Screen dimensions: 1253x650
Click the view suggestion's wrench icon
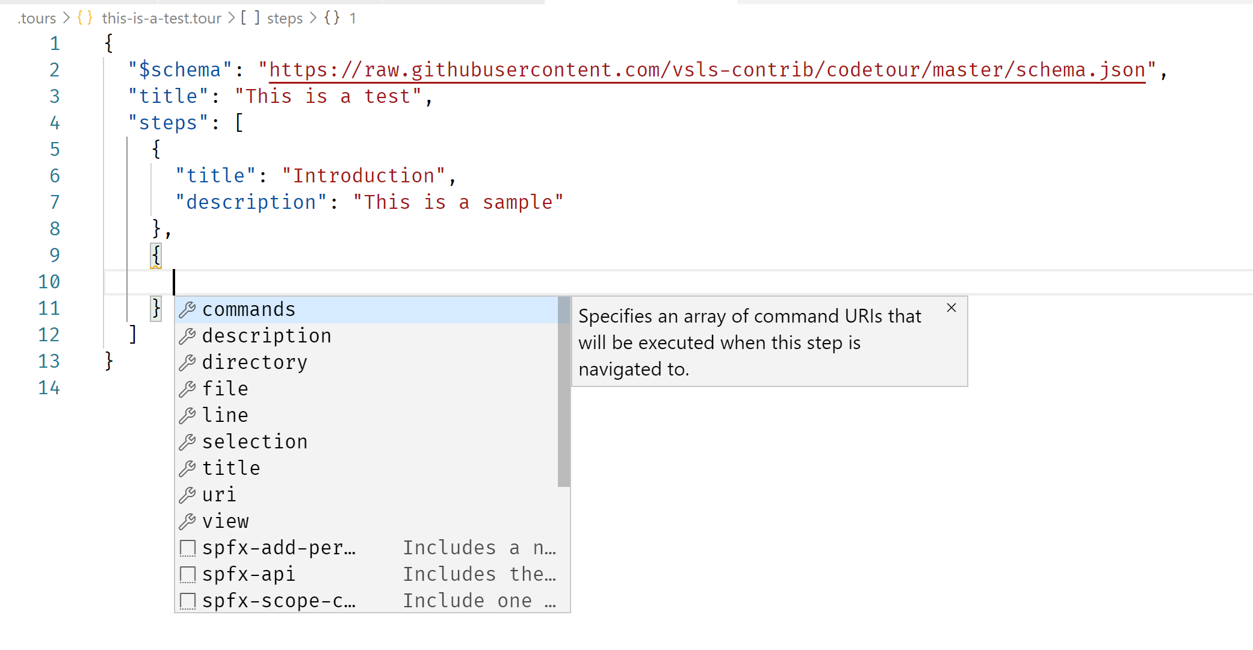click(x=188, y=521)
